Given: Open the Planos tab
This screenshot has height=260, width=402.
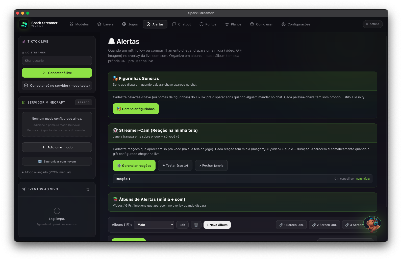Looking at the screenshot, I should 233,24.
